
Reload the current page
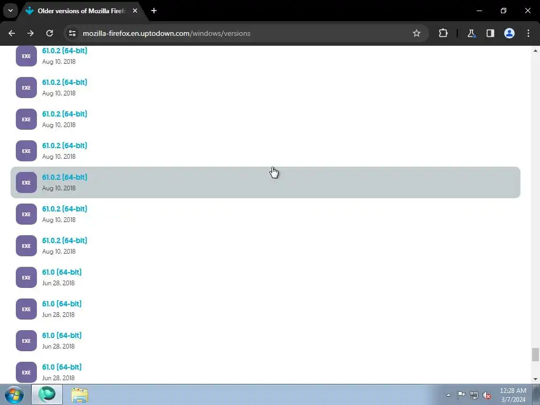[50, 33]
